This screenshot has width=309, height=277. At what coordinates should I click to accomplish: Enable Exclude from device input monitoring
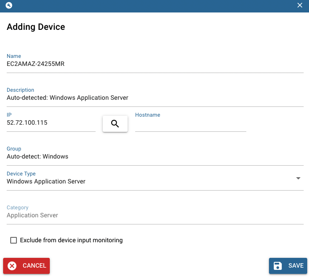tap(13, 240)
